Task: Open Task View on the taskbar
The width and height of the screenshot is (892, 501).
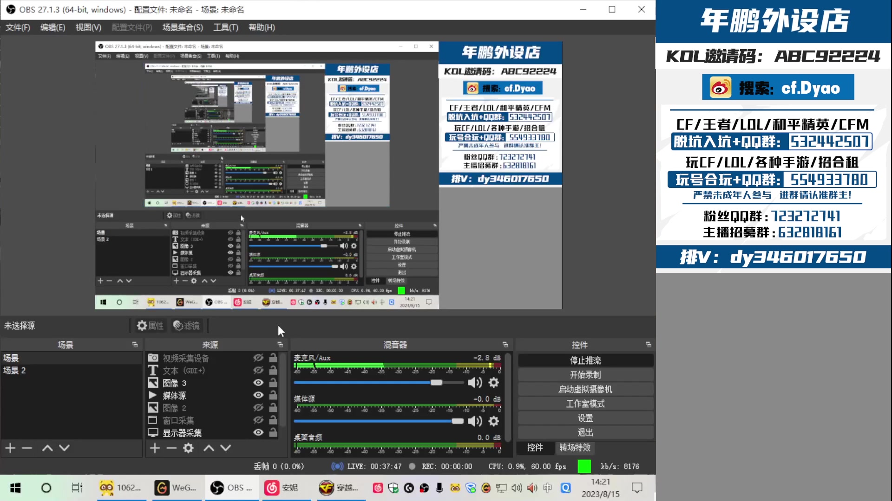Action: [x=77, y=488]
